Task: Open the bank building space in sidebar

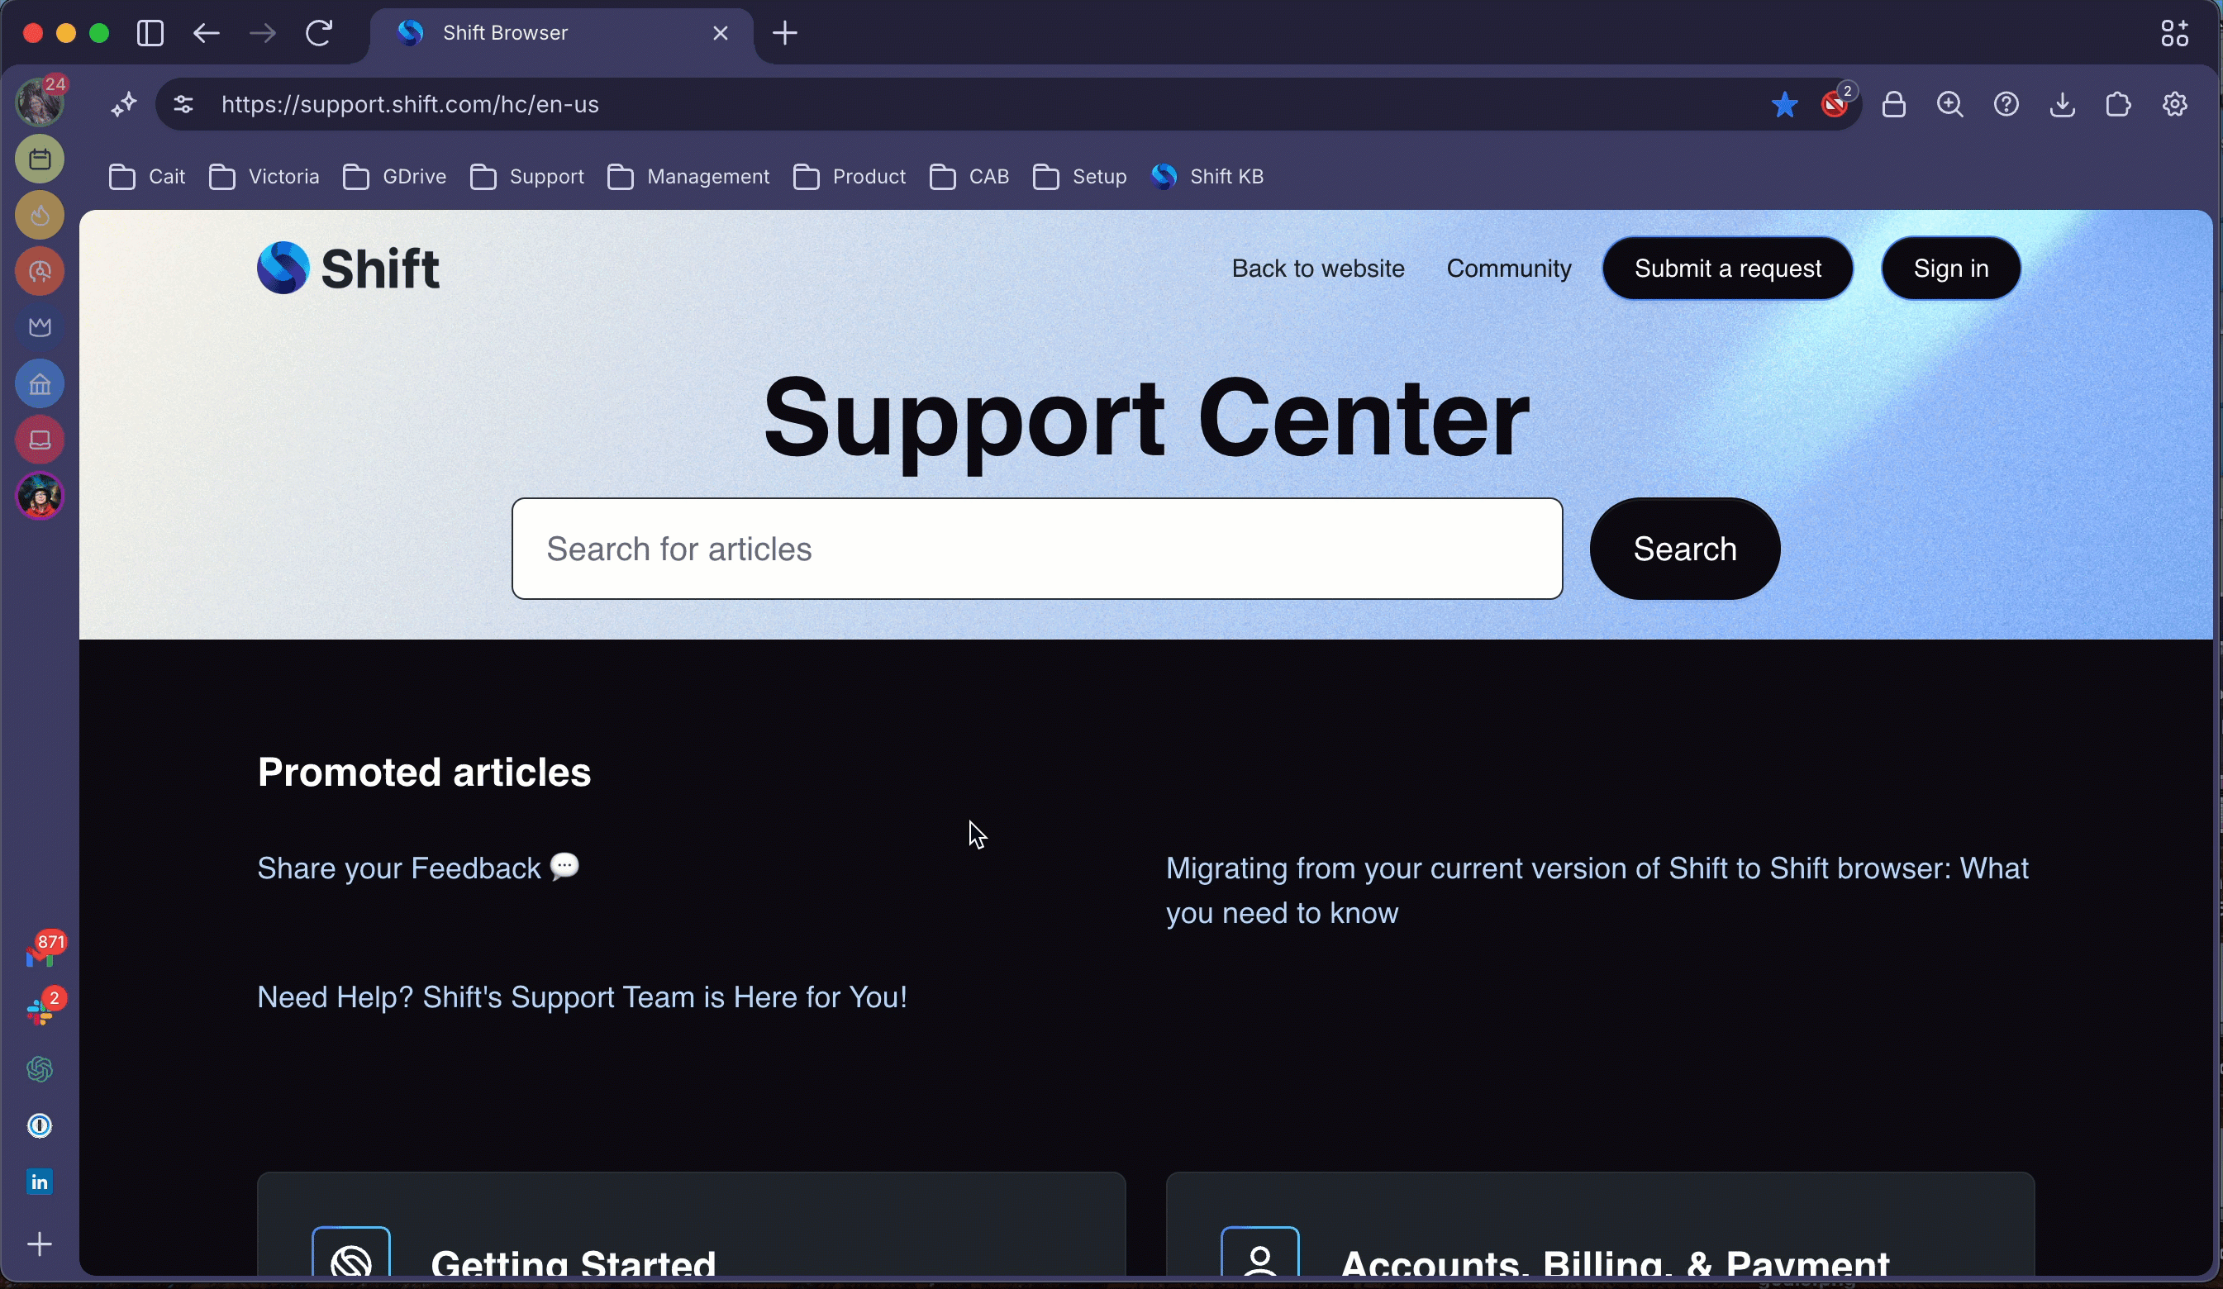Action: coord(40,383)
